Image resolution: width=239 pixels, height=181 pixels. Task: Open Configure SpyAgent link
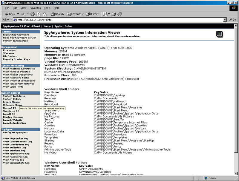pyautogui.click(x=16, y=132)
